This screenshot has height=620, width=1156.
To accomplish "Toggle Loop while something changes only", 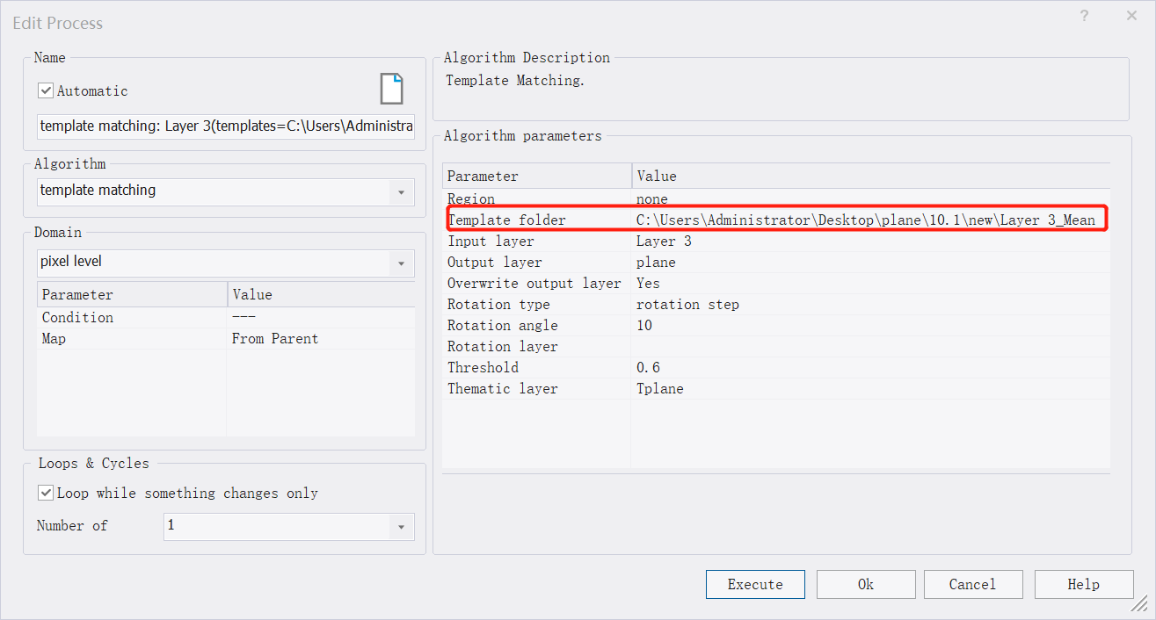I will [47, 493].
